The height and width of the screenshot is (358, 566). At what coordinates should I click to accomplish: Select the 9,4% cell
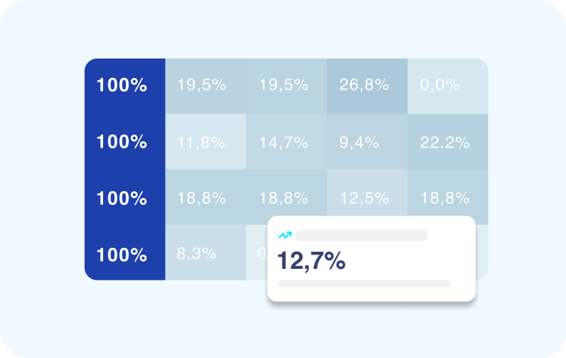pos(359,142)
